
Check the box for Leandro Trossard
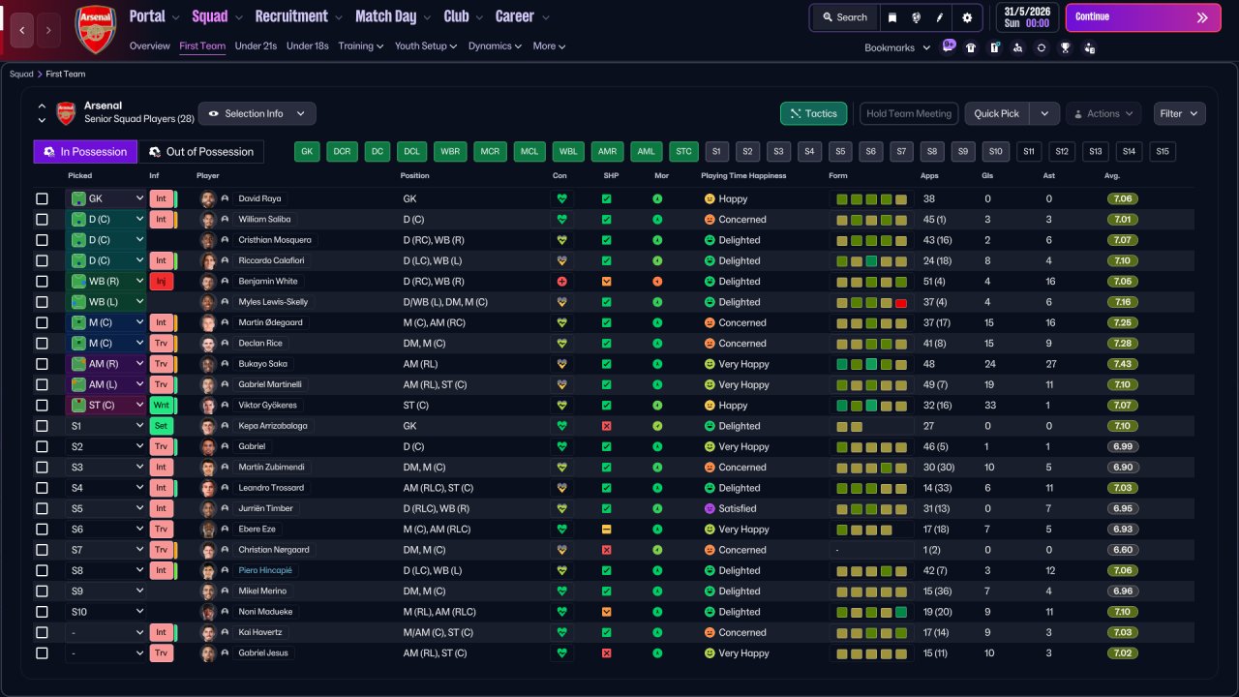coord(42,488)
